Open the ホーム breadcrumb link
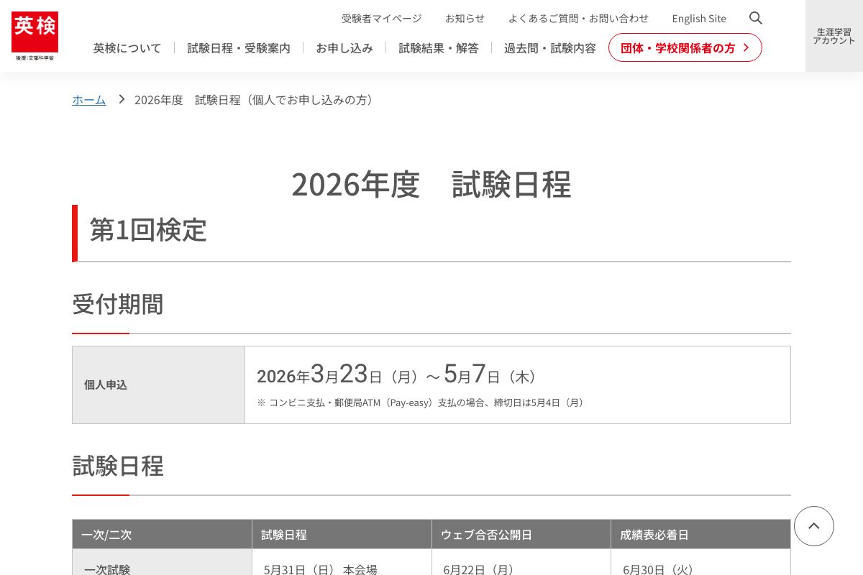The height and width of the screenshot is (575, 863). click(88, 100)
